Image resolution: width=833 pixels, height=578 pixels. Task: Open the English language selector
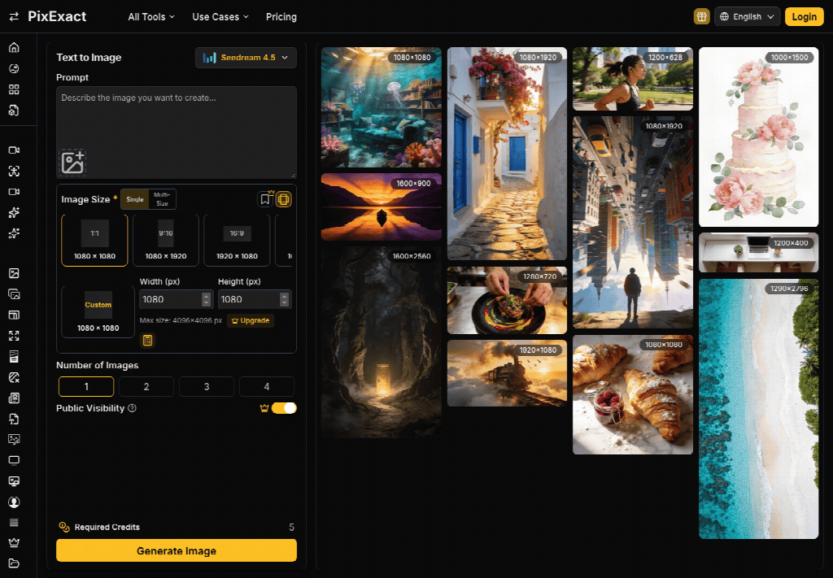tap(747, 16)
